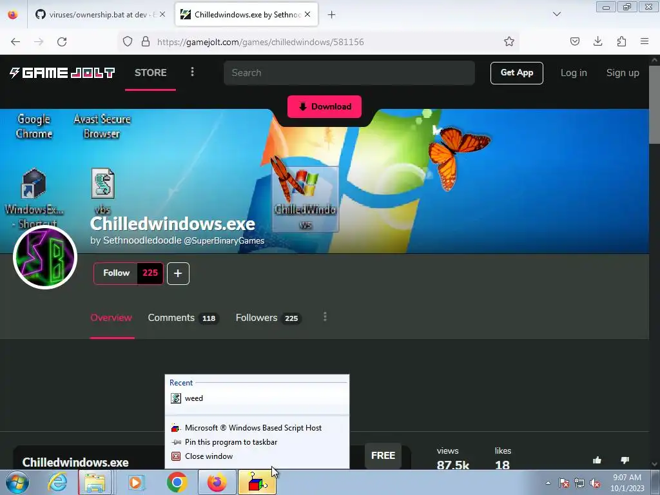660x495 pixels.
Task: Click the Sign up link
Action: point(623,73)
